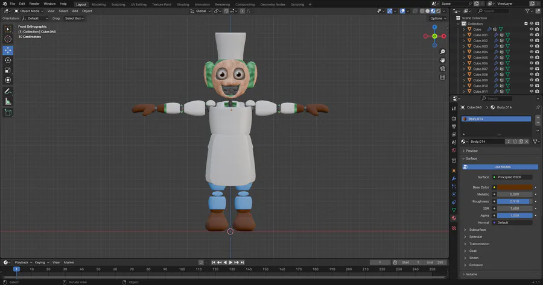This screenshot has height=285, width=543.
Task: Click the Roughness value field
Action: click(515, 201)
